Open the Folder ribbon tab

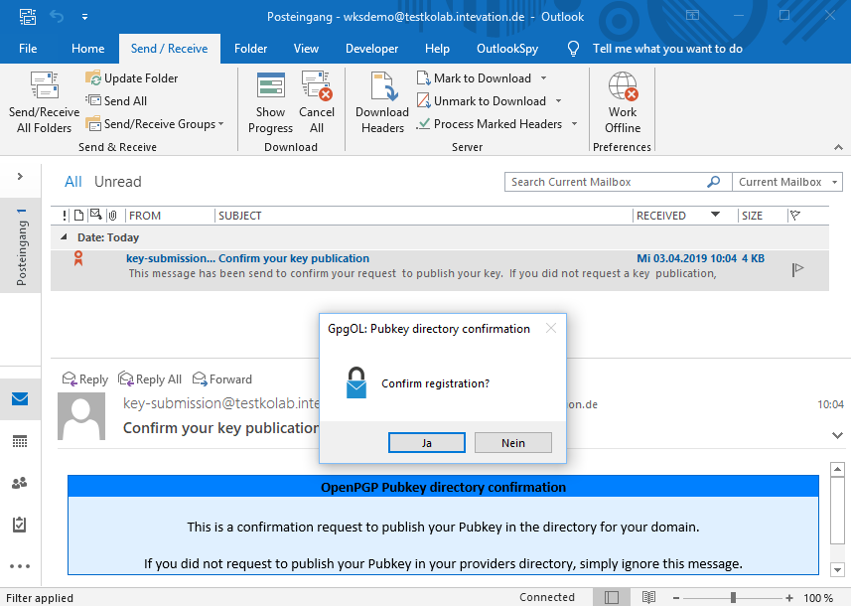(250, 49)
